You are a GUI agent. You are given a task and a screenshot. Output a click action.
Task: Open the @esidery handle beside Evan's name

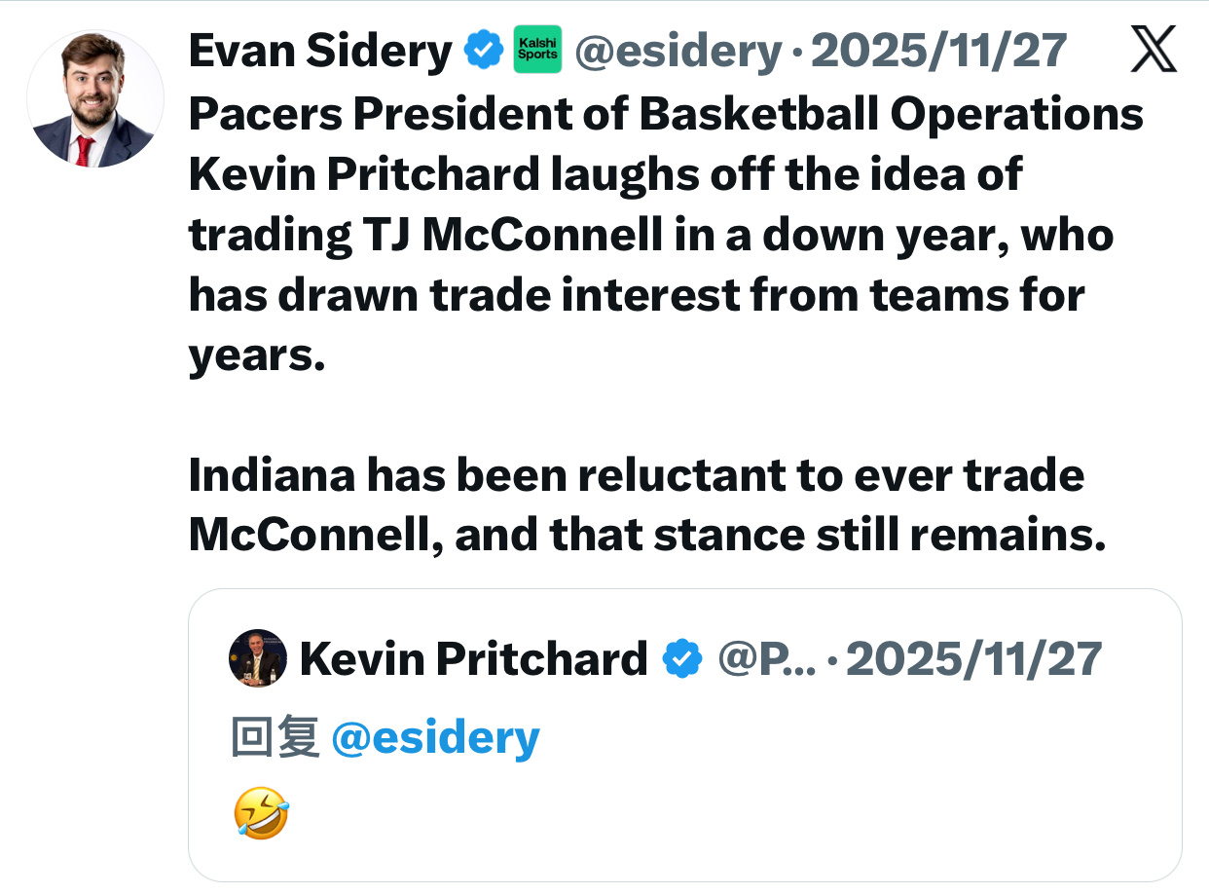pos(678,51)
